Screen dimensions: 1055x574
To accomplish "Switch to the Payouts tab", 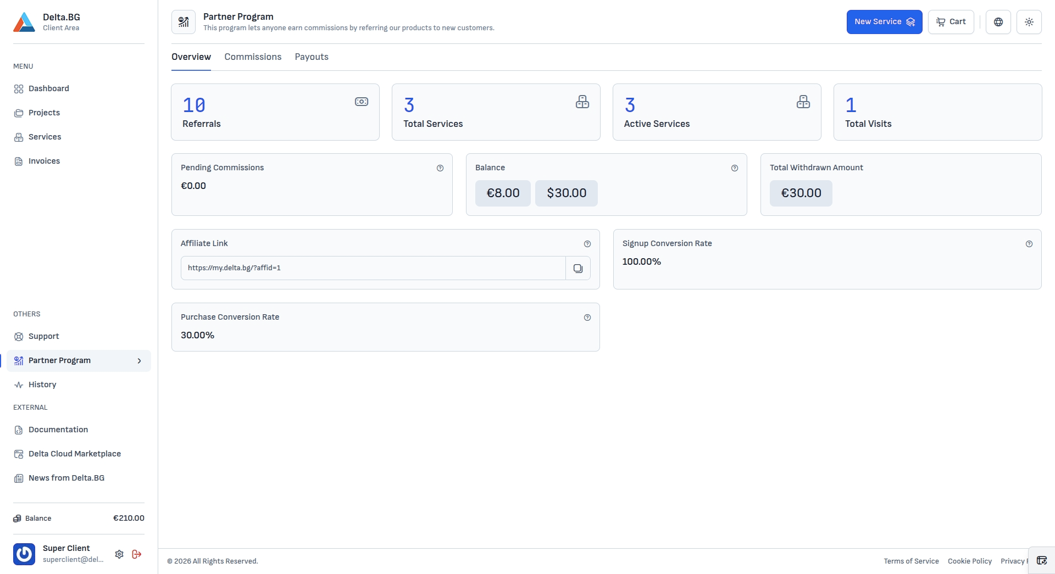I will 312,57.
